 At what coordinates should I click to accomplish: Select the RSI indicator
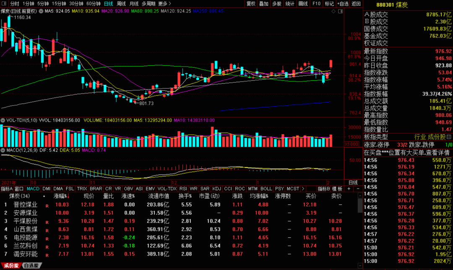(183, 189)
